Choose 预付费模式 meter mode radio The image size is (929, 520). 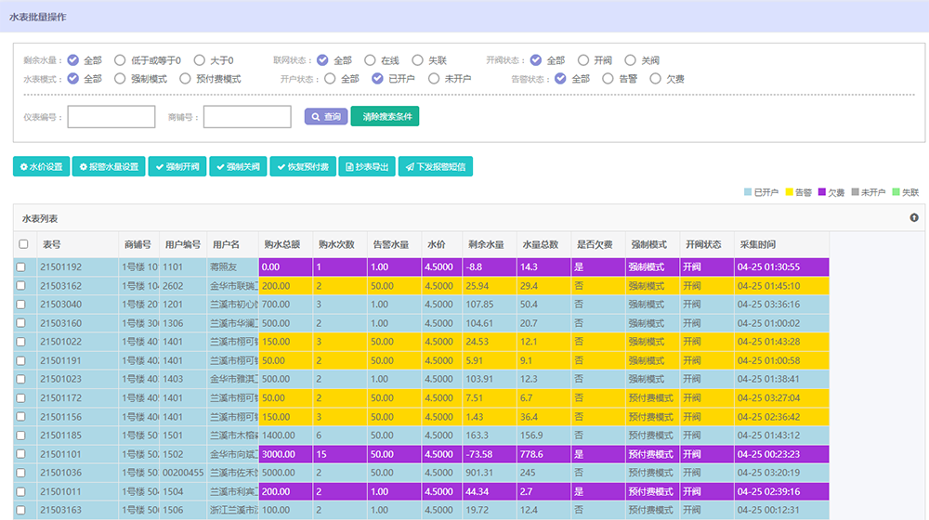click(186, 79)
